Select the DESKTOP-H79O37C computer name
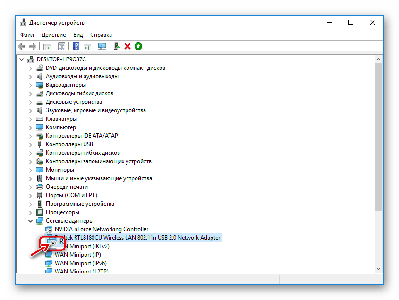Screen dimensions: 399x300 61,59
